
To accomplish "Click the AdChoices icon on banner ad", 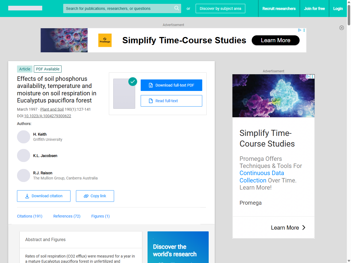I will (x=300, y=30).
